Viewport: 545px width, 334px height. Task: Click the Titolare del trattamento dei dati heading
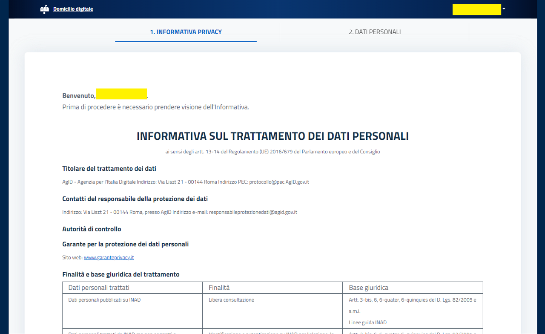click(x=106, y=169)
